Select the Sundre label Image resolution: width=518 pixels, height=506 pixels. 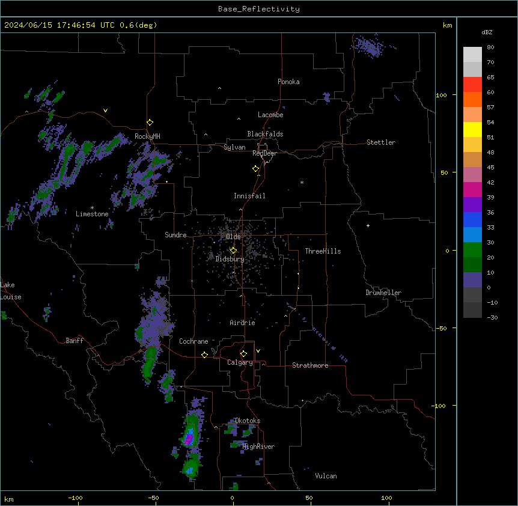tap(175, 235)
